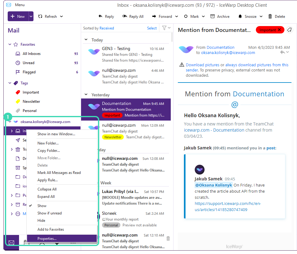Click the Snooze bell icon
The image size is (297, 254).
(240, 17)
